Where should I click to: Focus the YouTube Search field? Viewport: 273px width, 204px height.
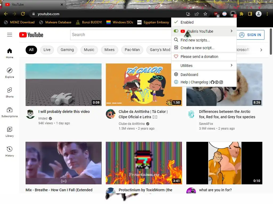[x=121, y=35]
